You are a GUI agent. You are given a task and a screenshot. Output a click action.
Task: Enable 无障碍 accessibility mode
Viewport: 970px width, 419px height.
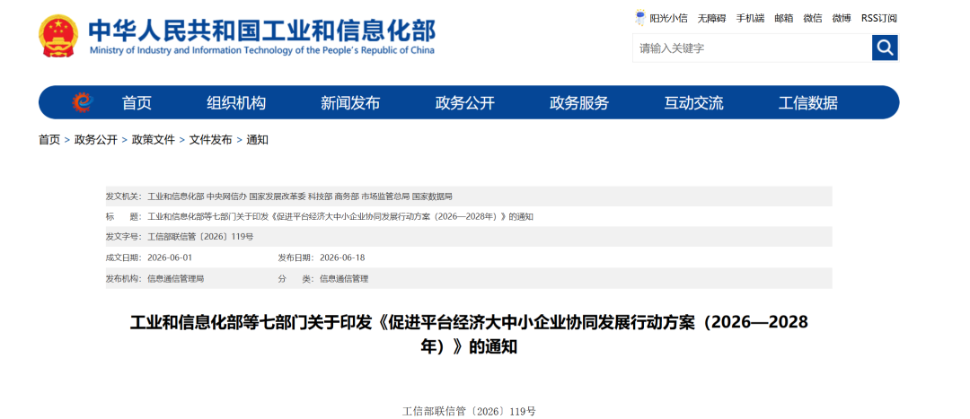pyautogui.click(x=712, y=18)
